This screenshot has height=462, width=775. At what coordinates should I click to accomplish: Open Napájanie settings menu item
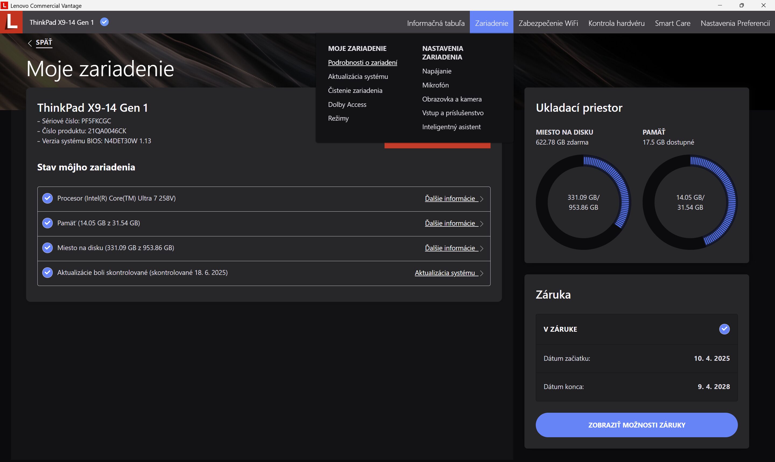coord(436,71)
